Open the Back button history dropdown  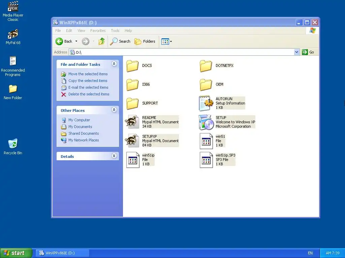point(76,41)
